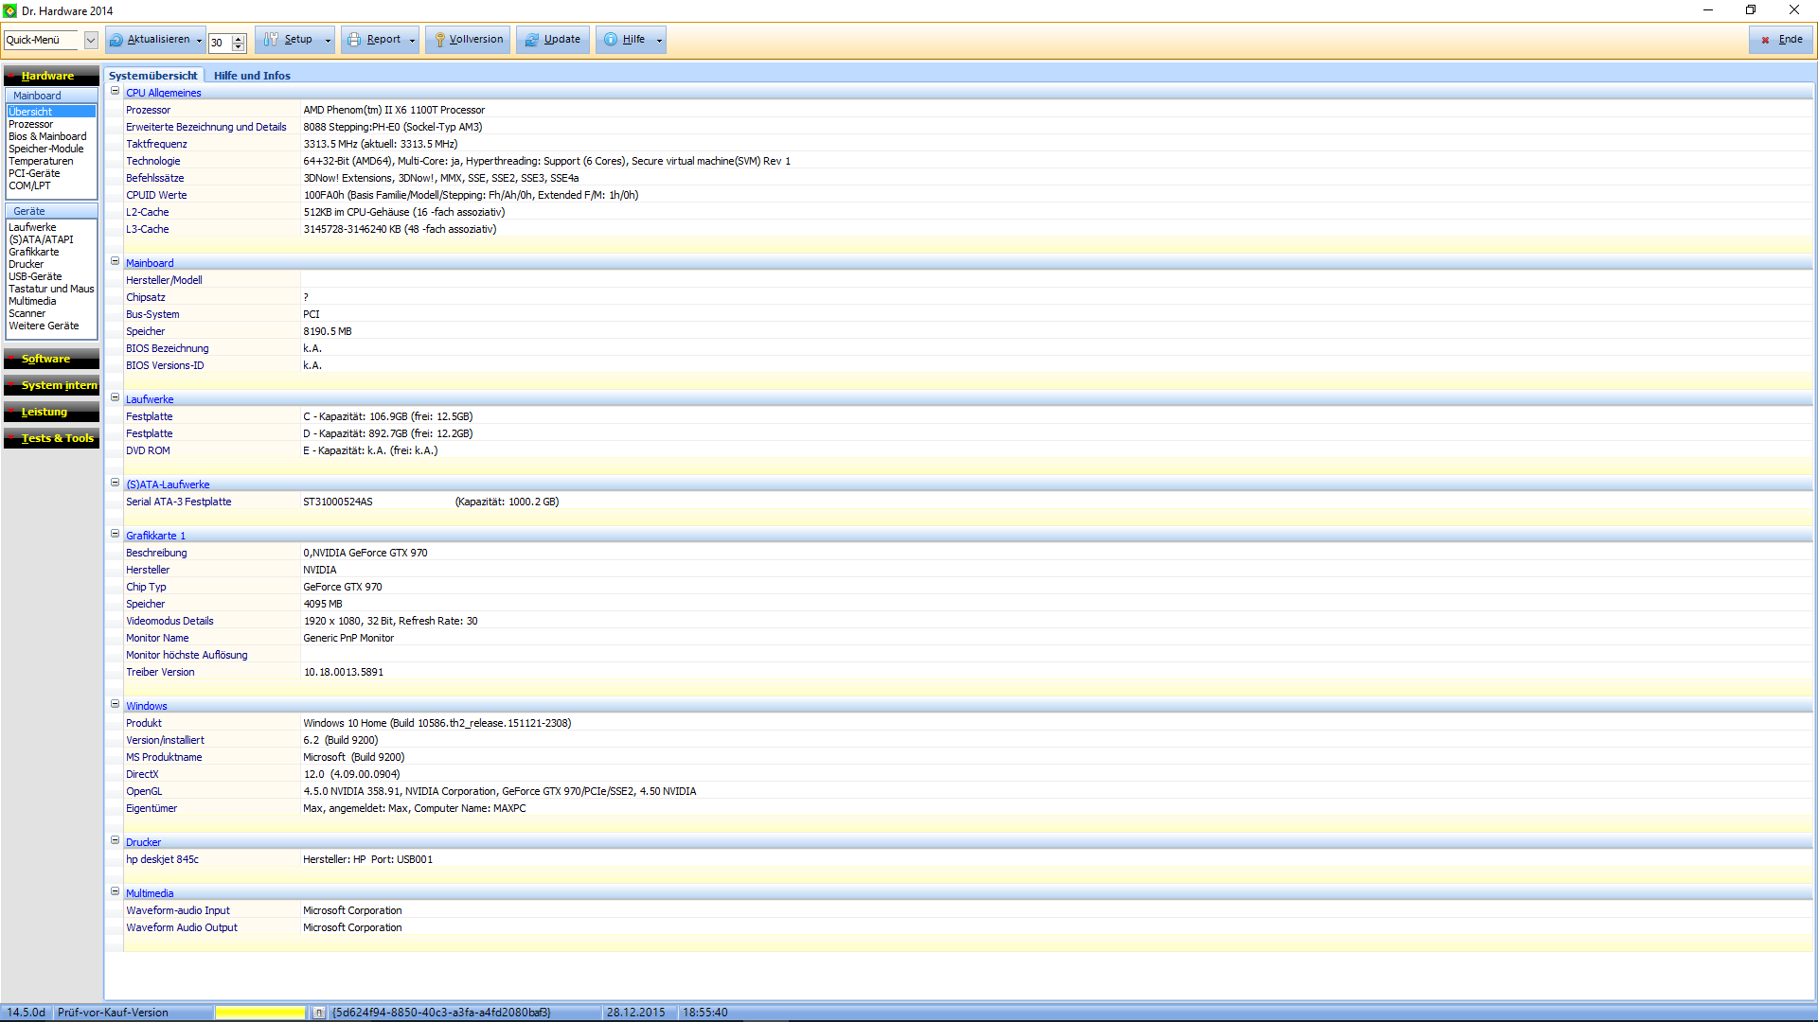This screenshot has height=1022, width=1818.
Task: Collapse the Grafikkarte 1 section
Action: coord(116,535)
